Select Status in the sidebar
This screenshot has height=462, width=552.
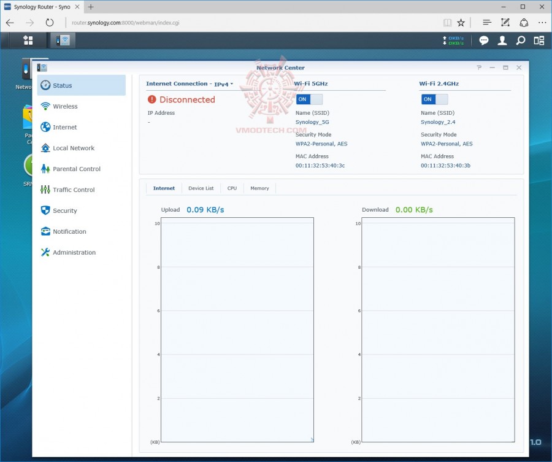(x=82, y=85)
